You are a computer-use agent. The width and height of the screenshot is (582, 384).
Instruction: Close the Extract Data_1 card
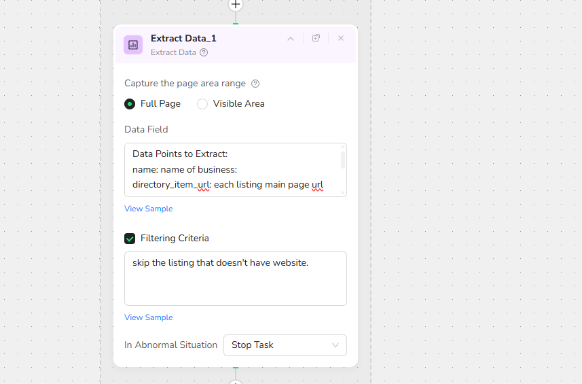coord(341,39)
